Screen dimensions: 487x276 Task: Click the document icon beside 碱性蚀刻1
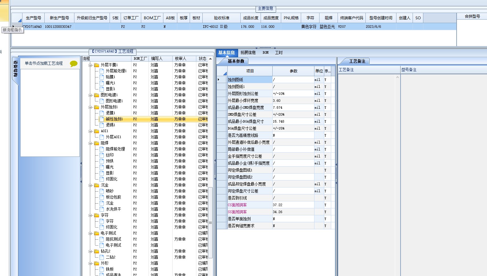point(102,119)
